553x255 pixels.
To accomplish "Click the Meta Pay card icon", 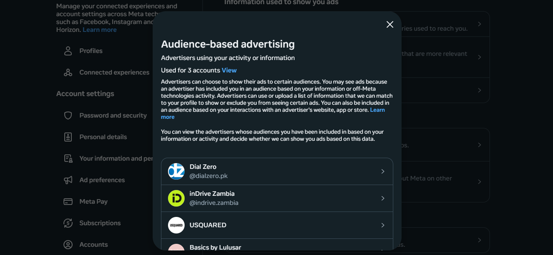I will pos(68,202).
